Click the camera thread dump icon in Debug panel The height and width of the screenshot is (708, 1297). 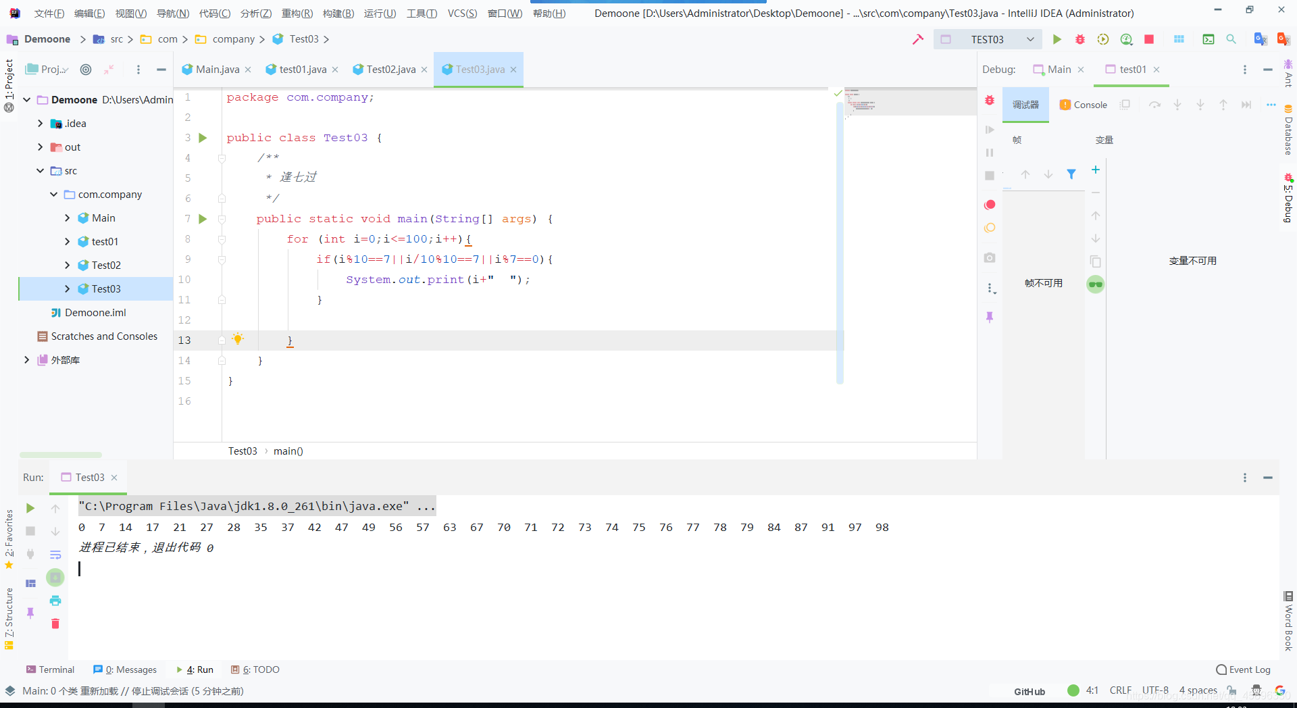tap(990, 257)
